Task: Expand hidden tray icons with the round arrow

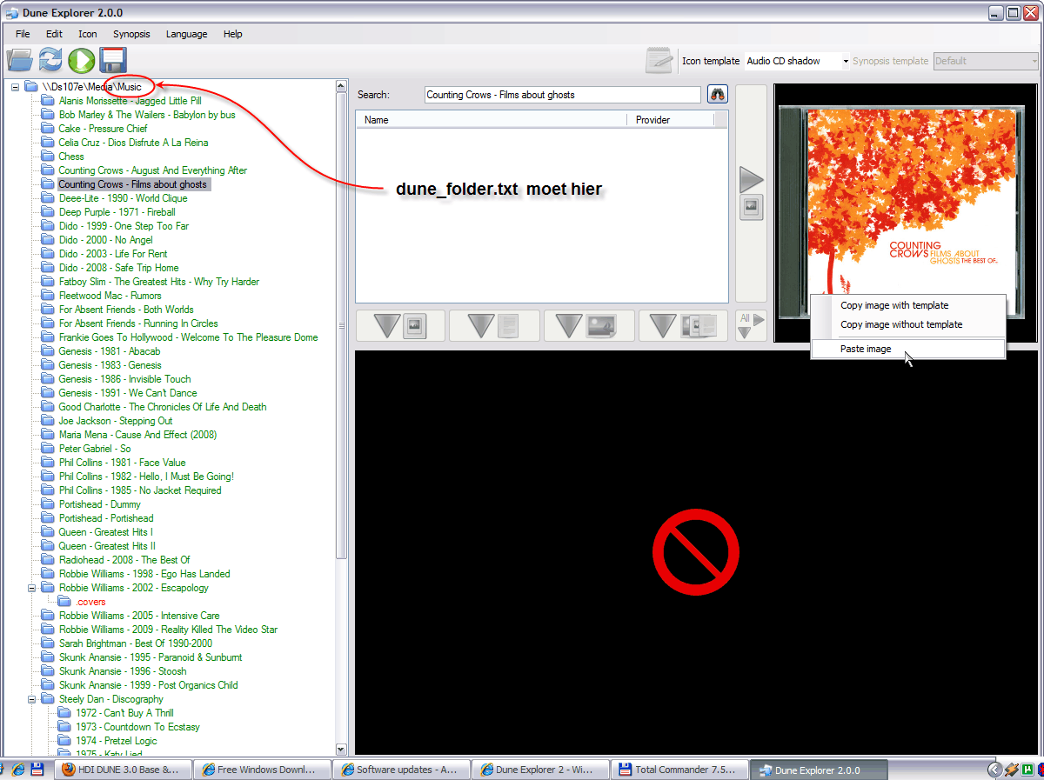Action: (x=995, y=770)
